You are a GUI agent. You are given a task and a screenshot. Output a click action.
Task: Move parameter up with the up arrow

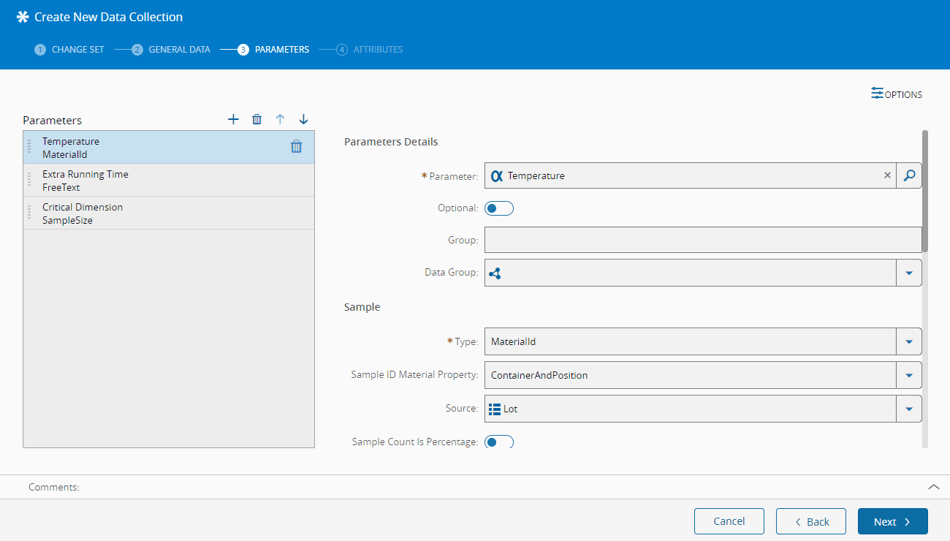pos(280,119)
